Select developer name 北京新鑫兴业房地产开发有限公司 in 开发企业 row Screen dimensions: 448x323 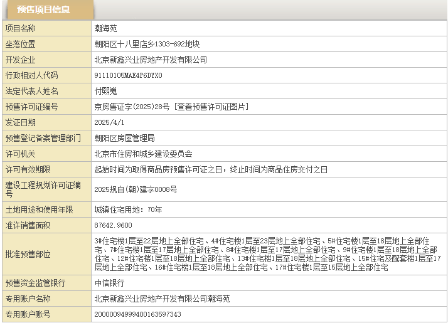pos(151,60)
